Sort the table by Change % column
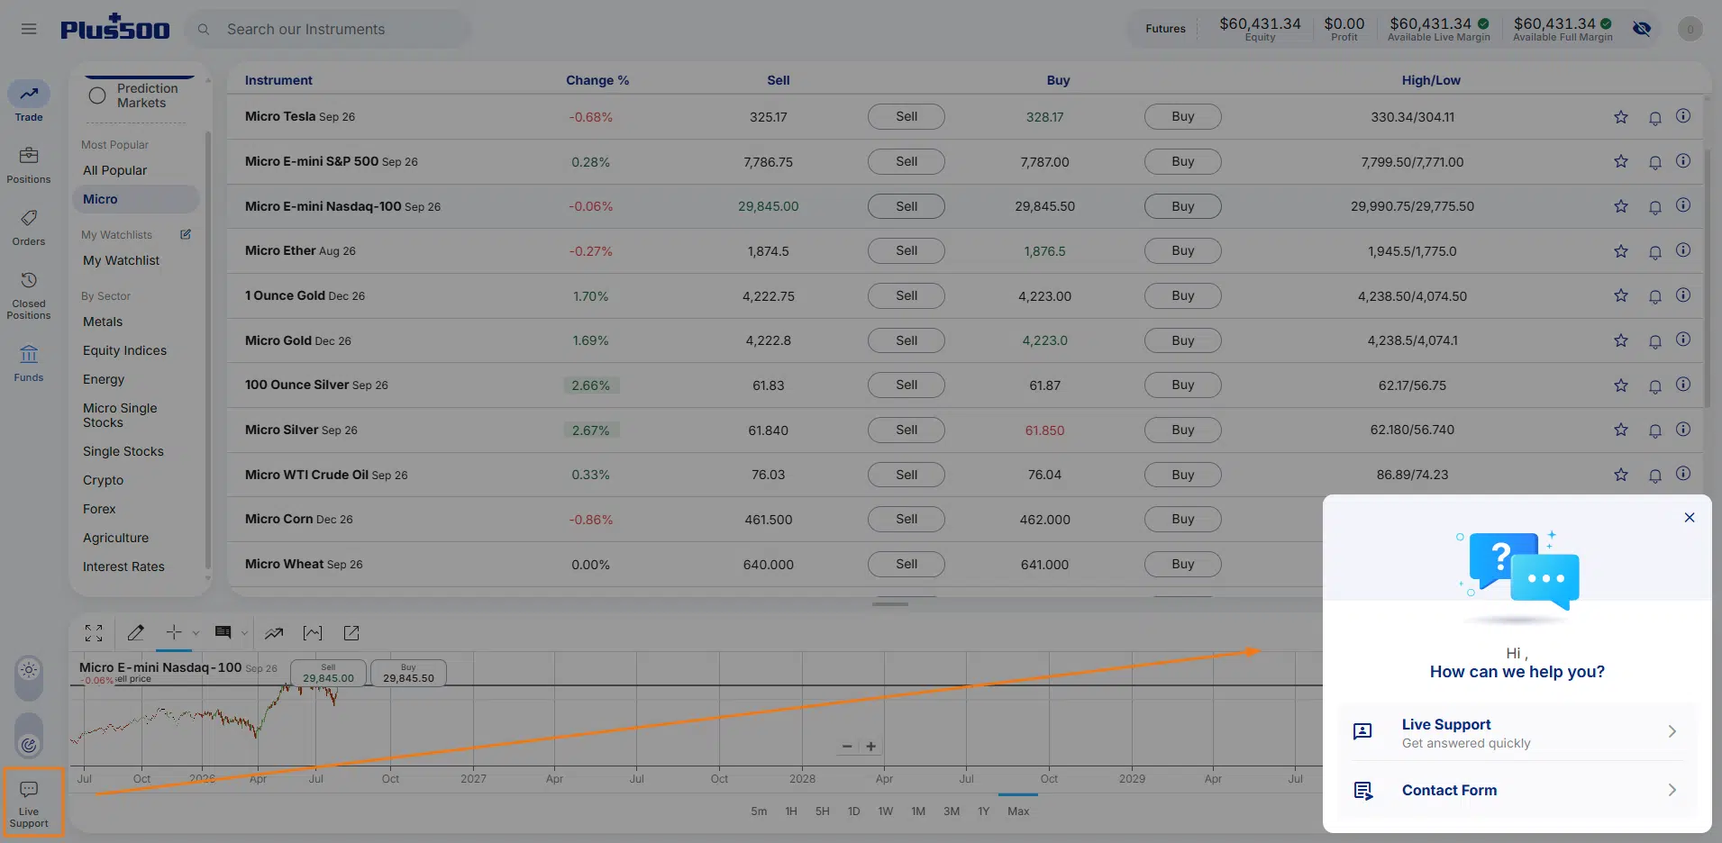Screen dimensions: 1722x843 click(x=597, y=80)
